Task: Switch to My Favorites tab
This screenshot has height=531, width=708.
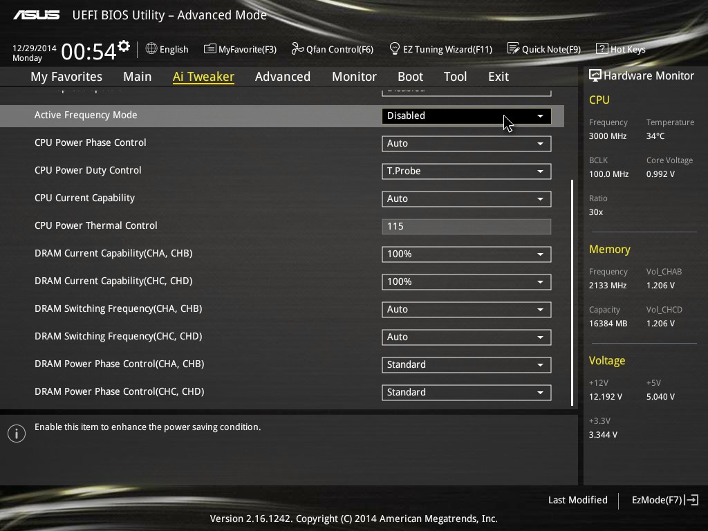Action: click(66, 77)
